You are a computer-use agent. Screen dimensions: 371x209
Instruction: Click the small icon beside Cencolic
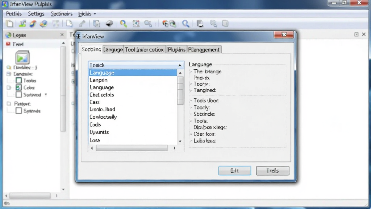(x=9, y=74)
